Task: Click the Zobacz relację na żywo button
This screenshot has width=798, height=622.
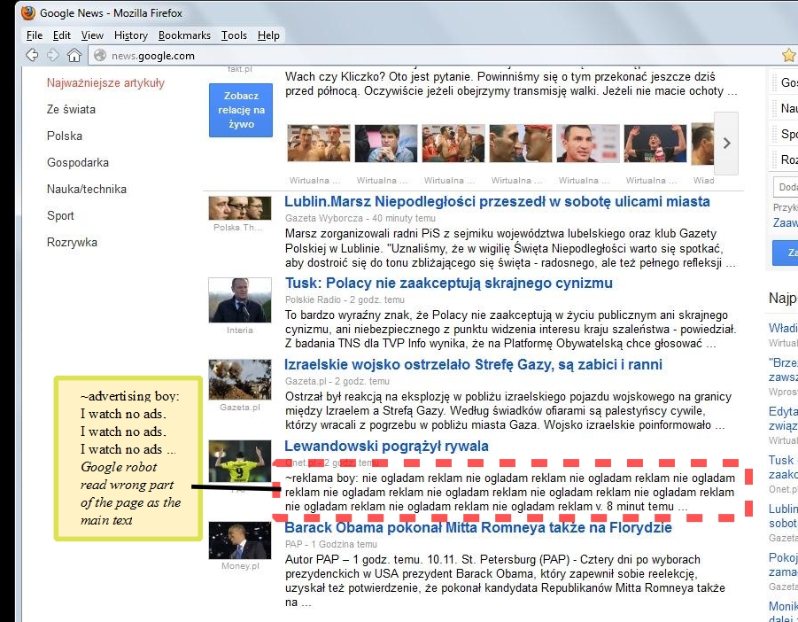Action: (x=241, y=110)
